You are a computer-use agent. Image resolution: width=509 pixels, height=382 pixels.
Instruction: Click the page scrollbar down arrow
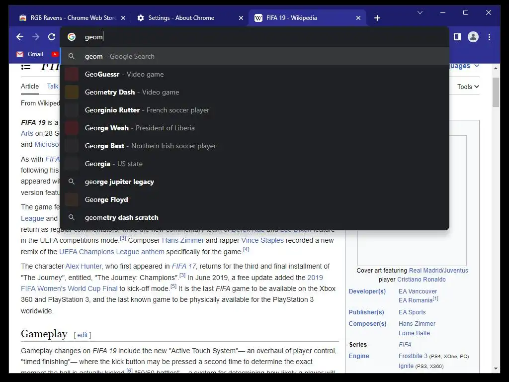tap(496, 369)
